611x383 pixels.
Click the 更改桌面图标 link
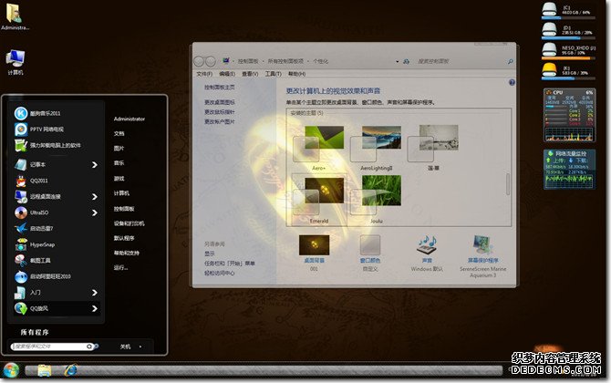click(220, 102)
